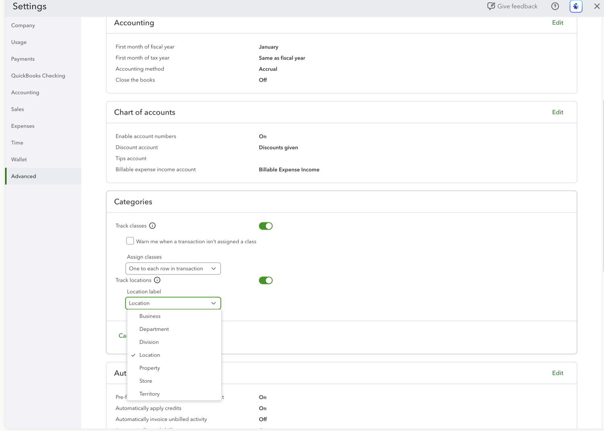Open the help question mark icon

(x=555, y=6)
